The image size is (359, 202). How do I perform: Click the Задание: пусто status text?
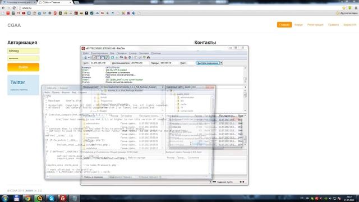coord(224,182)
